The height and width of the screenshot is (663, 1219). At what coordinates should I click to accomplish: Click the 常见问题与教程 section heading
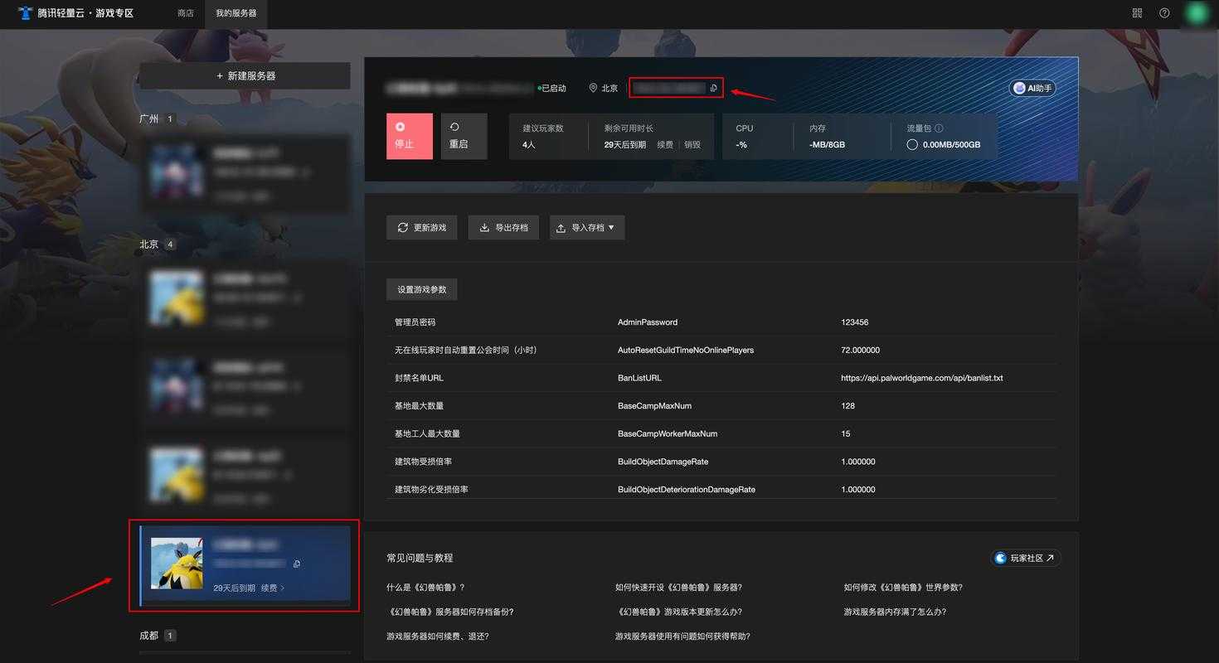[x=420, y=558]
